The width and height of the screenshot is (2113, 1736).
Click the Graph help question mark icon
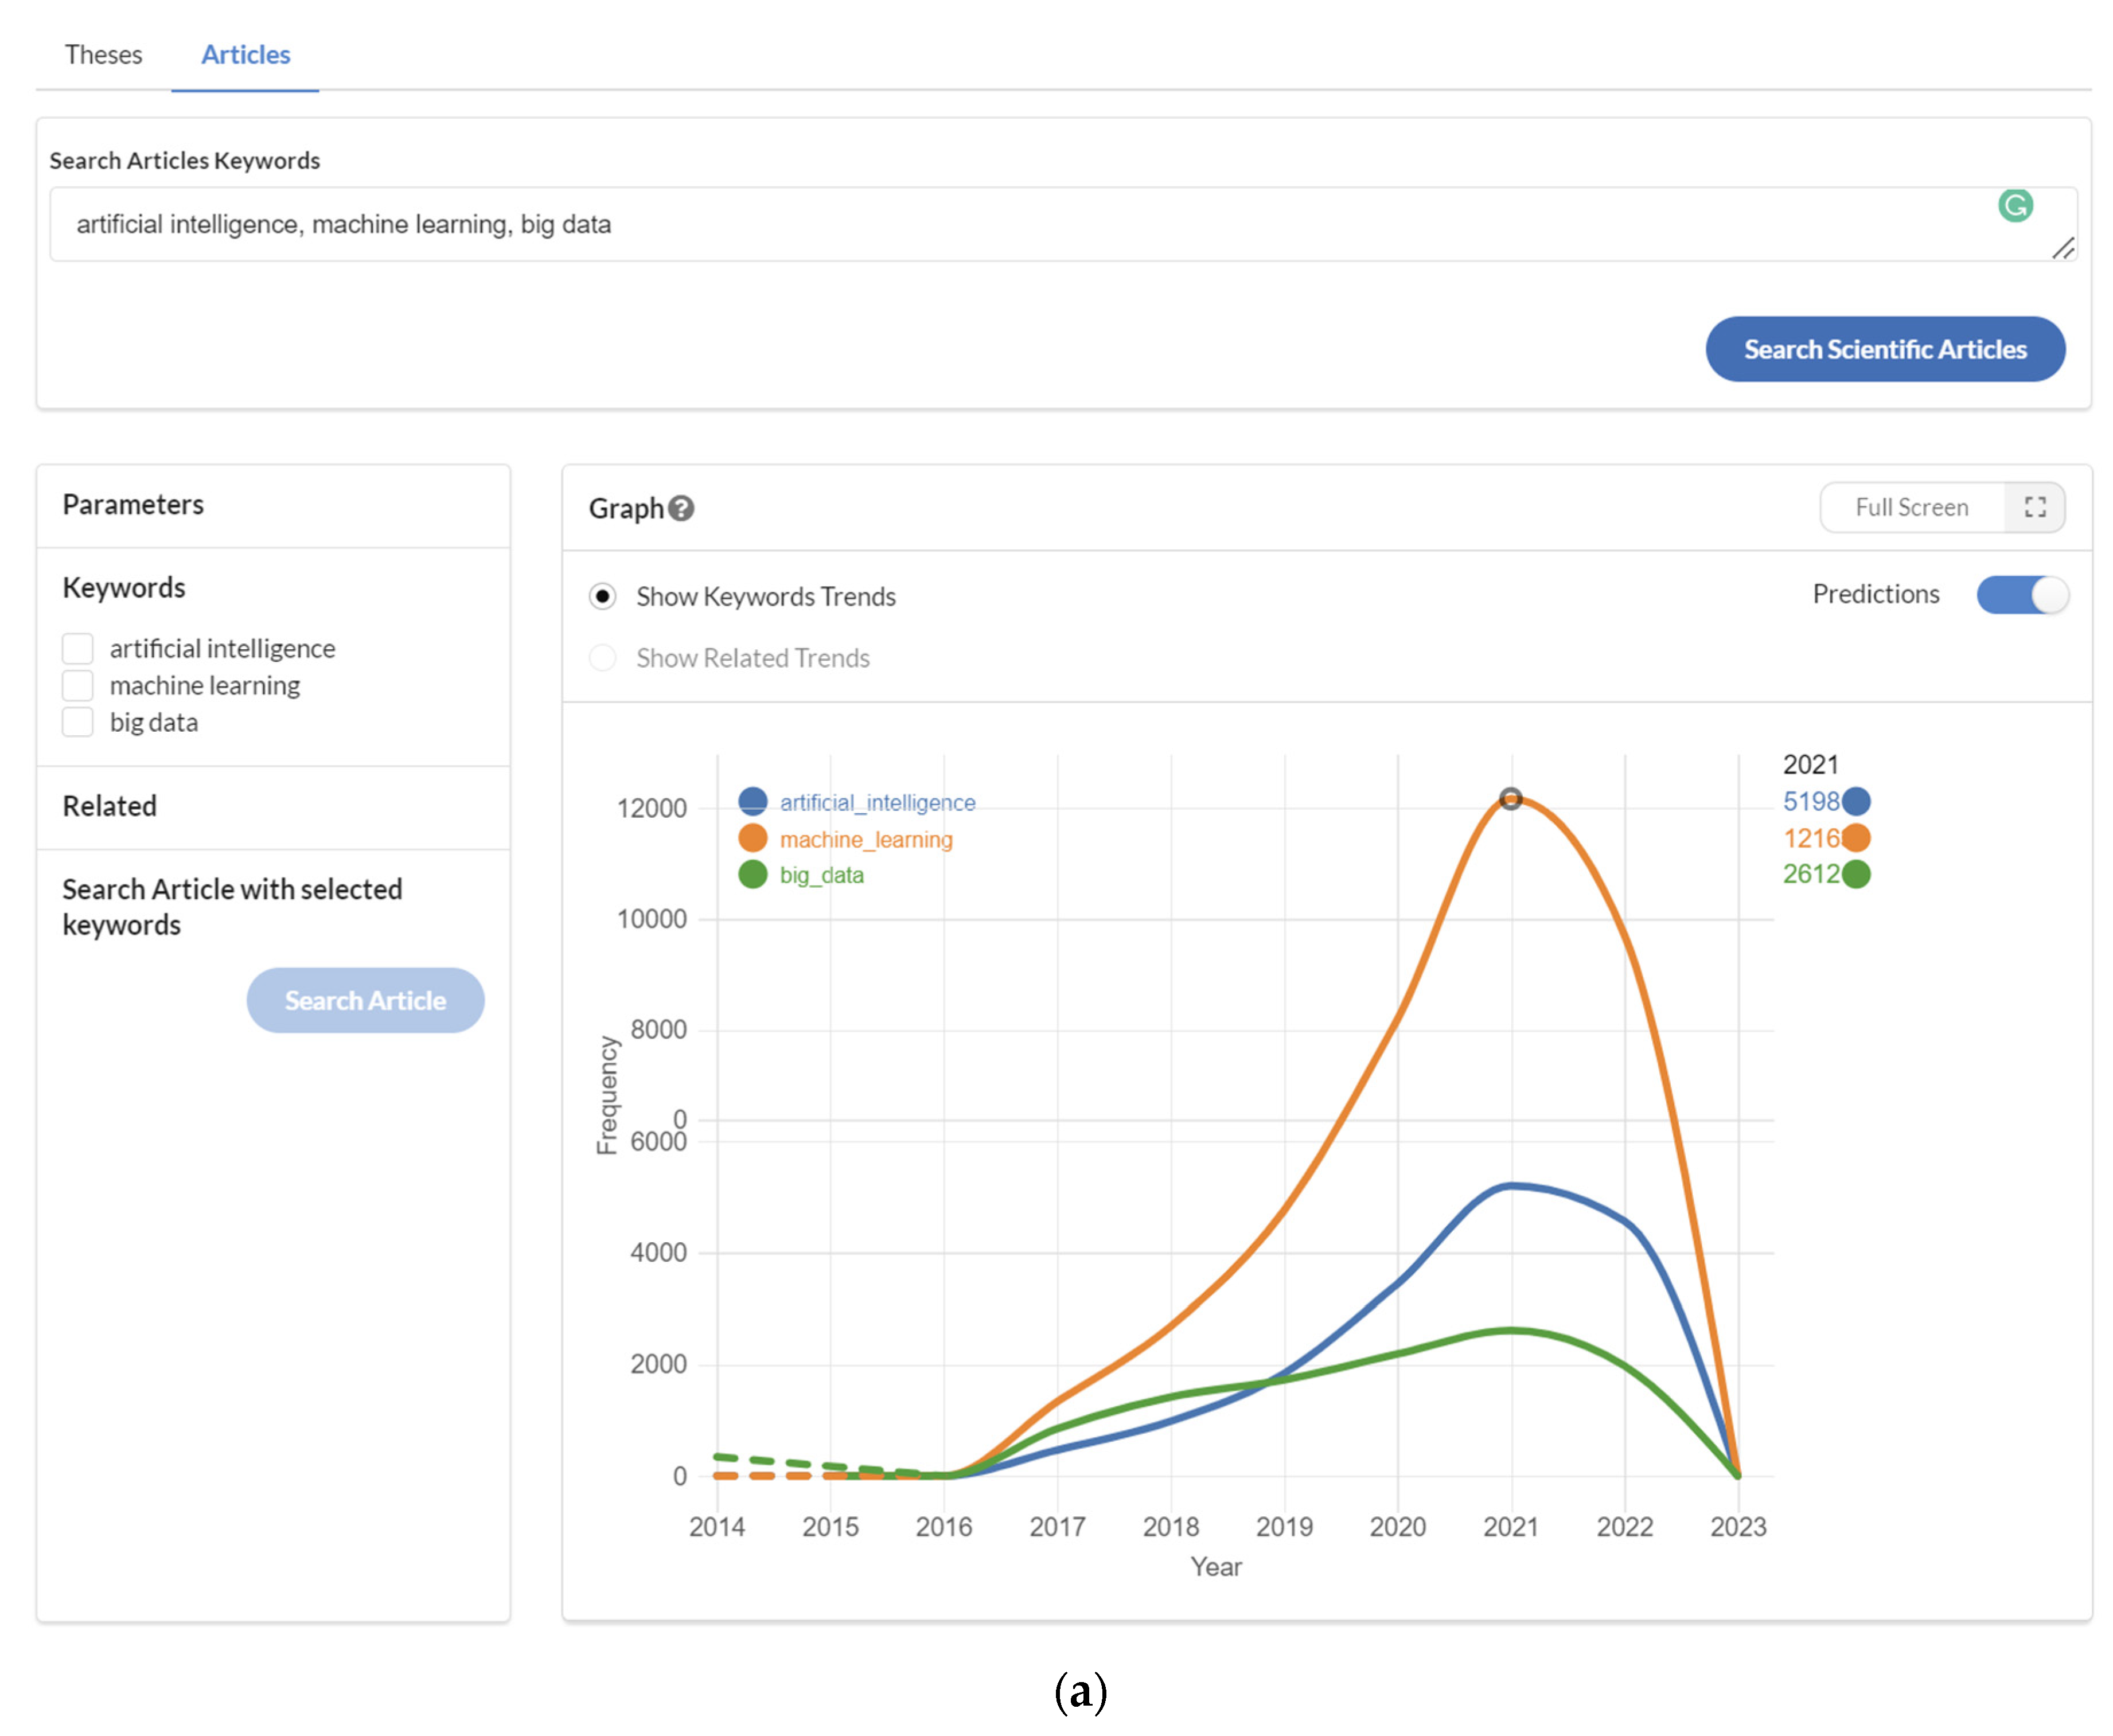[x=681, y=508]
